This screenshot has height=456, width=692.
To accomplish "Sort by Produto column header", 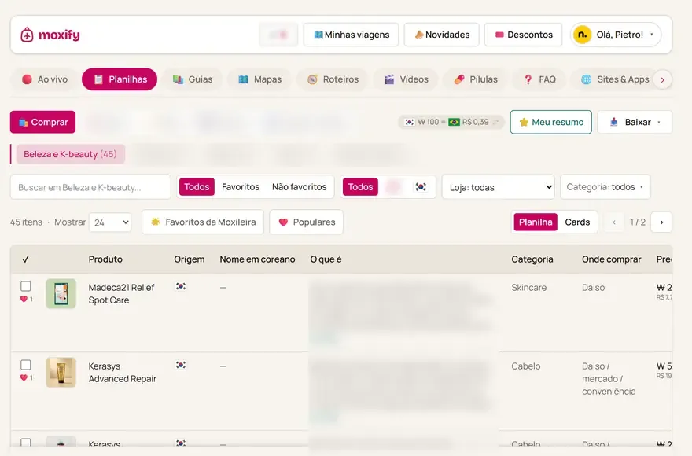I will [105, 259].
